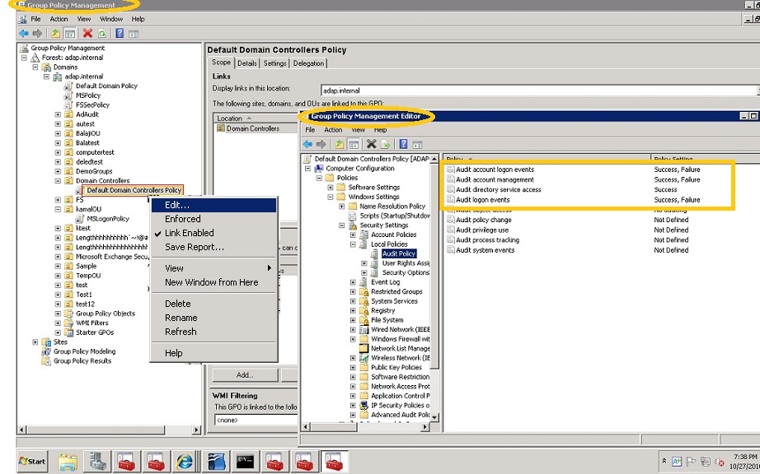Click the Refresh icon in Group Policy Management toolbar
The image size is (760, 474).
coord(102,34)
